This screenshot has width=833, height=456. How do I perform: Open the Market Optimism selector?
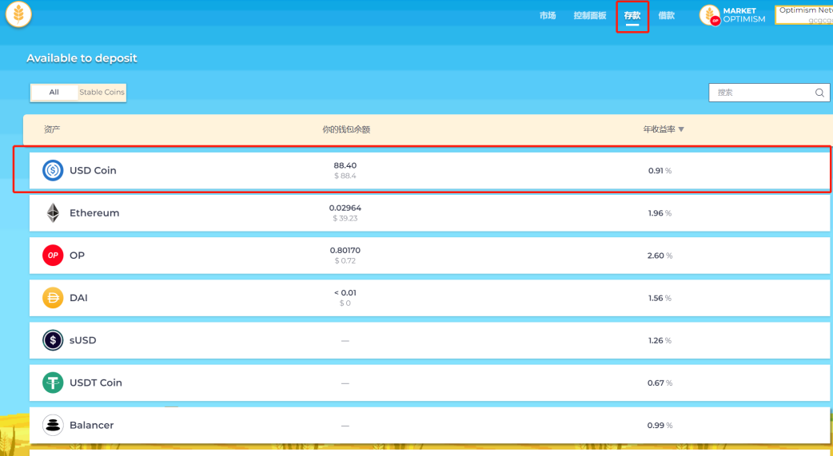point(733,15)
